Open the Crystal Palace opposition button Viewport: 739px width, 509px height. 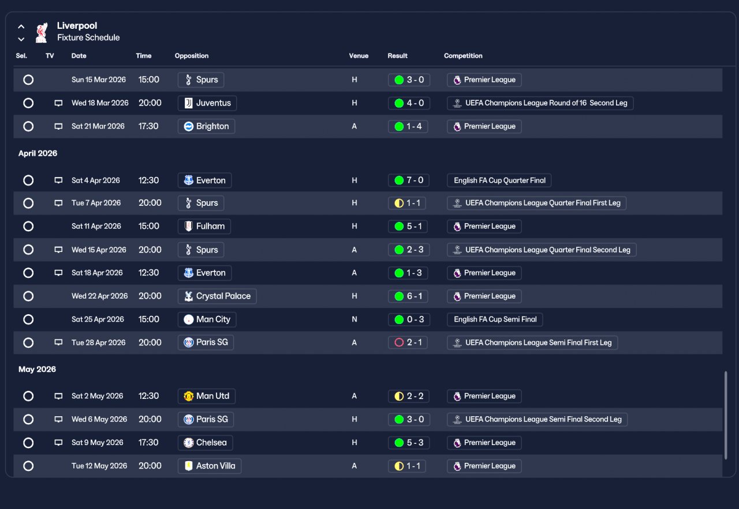point(217,296)
